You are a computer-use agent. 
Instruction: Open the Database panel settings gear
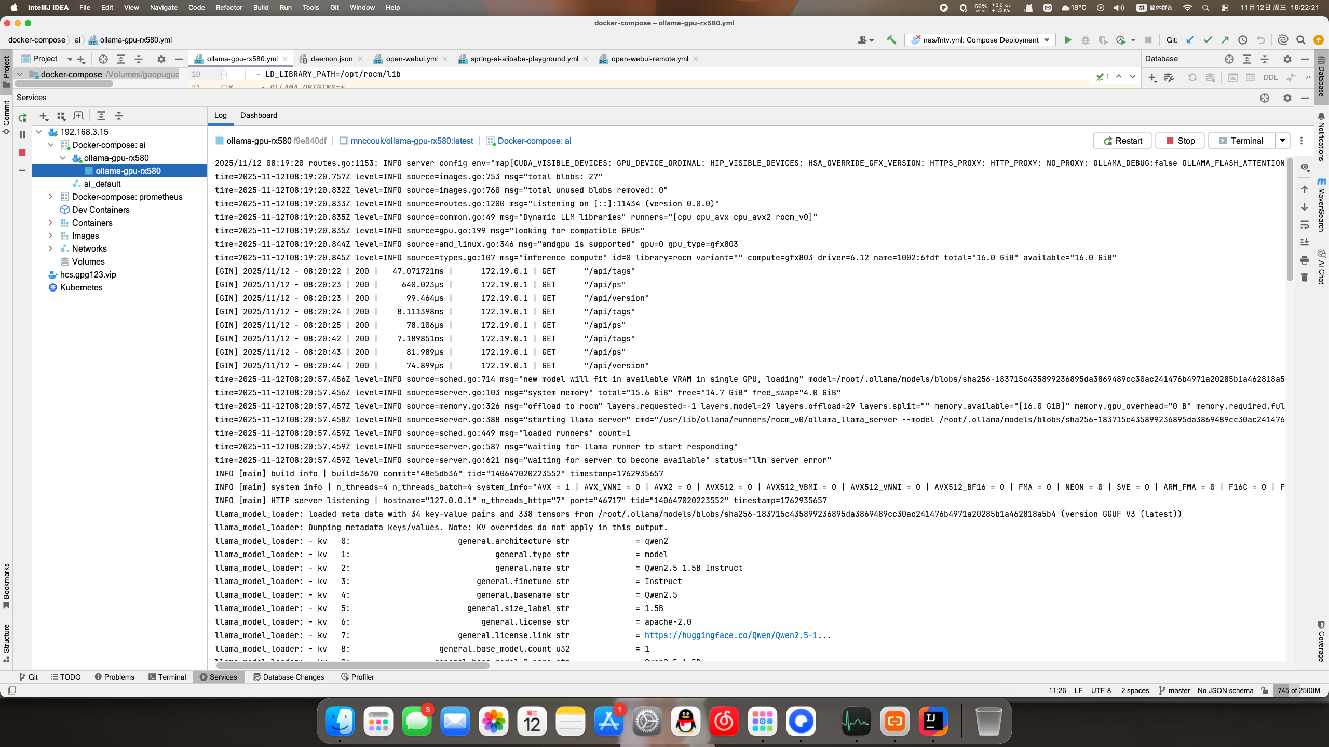tap(1287, 59)
